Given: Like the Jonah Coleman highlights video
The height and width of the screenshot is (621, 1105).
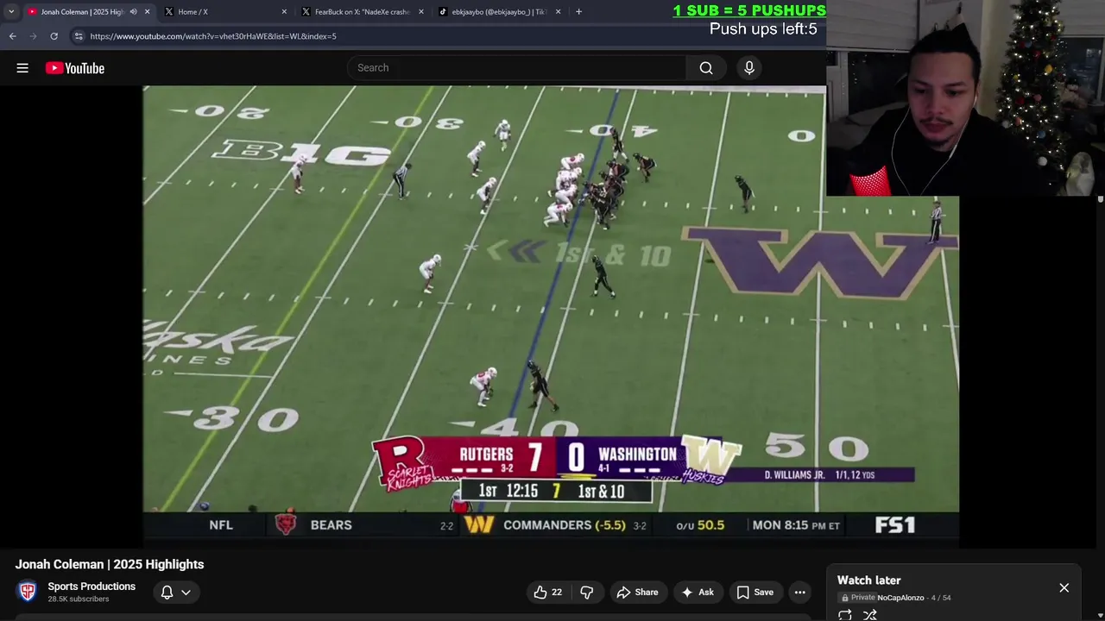Looking at the screenshot, I should point(548,592).
